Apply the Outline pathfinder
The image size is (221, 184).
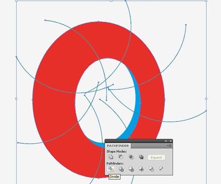pyautogui.click(x=151, y=169)
